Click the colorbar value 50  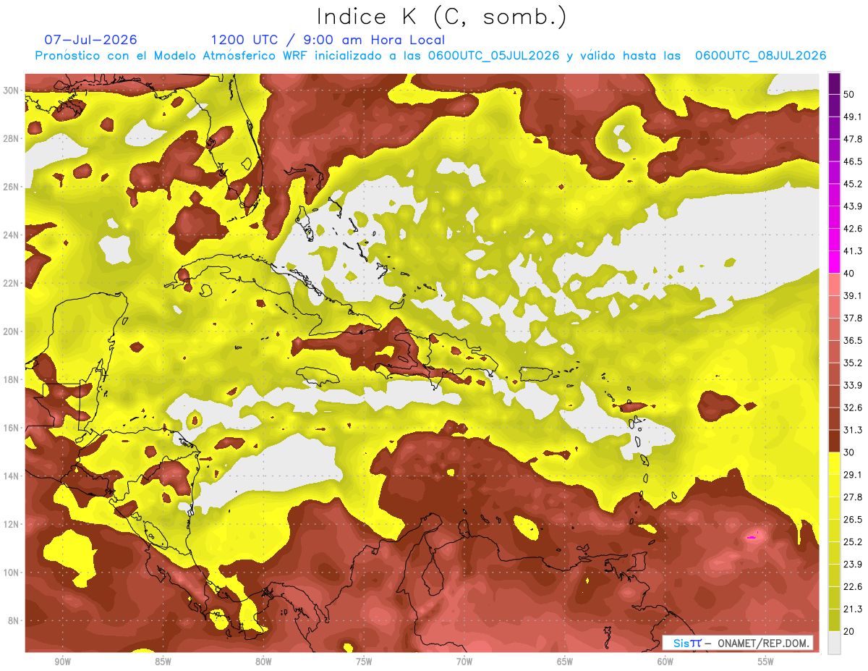850,95
